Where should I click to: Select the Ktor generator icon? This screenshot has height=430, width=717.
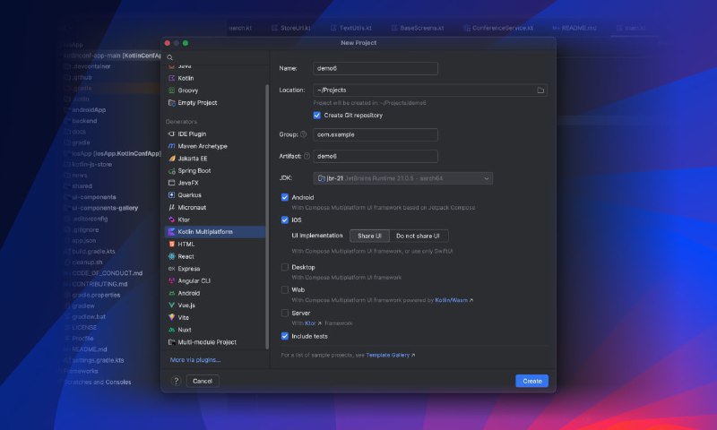(171, 219)
